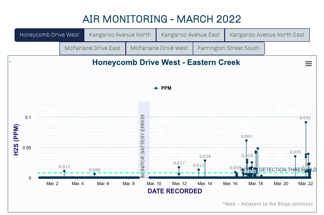This screenshot has height=215, width=324.
Task: Click the Adjacent to the Bingo premises note
Action: pos(268,204)
